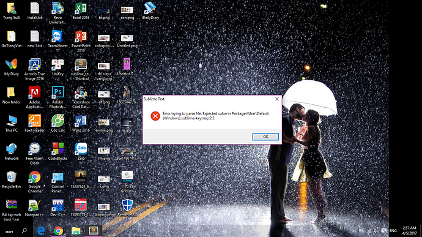Image resolution: width=422 pixels, height=237 pixels.
Task: Select the Zalo desktop icon
Action: pyautogui.click(x=81, y=151)
